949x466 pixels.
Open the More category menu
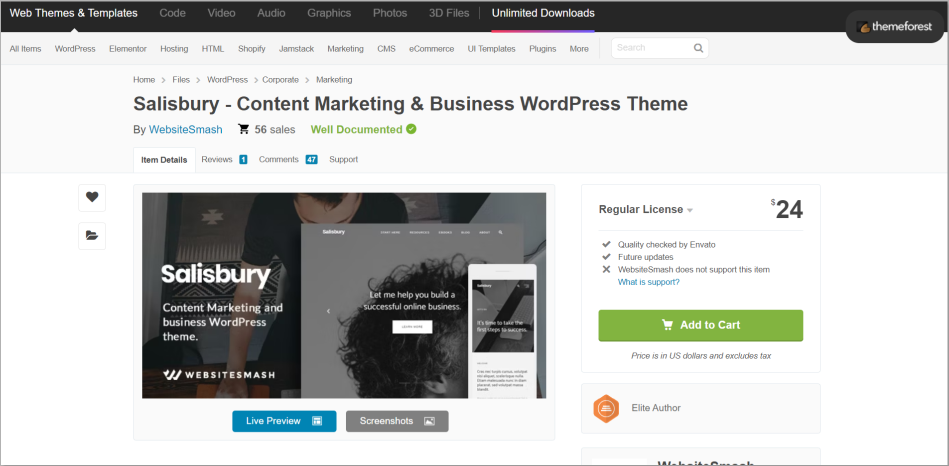click(x=579, y=49)
